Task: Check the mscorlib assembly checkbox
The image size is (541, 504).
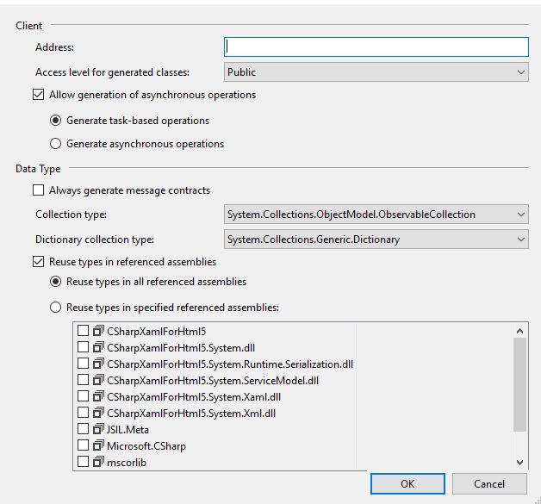Action: pos(84,461)
